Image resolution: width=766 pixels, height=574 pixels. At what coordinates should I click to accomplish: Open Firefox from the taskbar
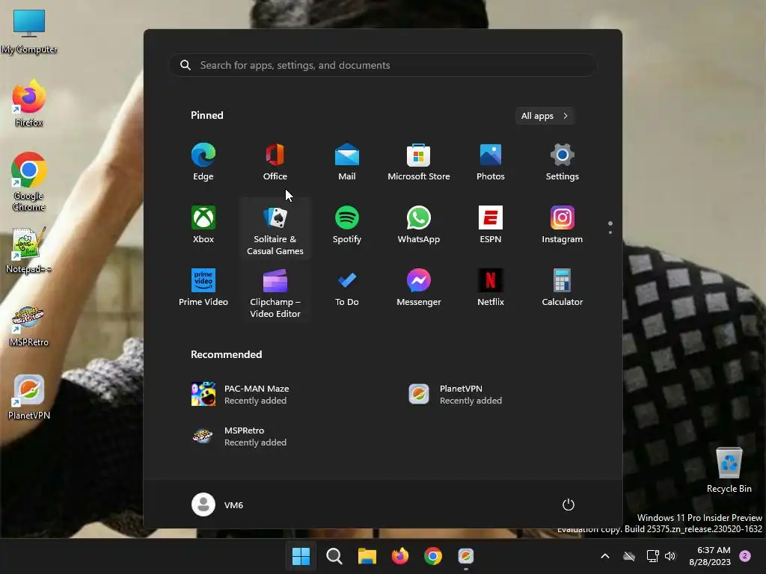400,556
